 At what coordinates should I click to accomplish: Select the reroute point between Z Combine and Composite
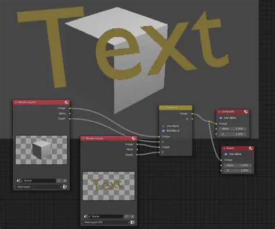click(209, 122)
